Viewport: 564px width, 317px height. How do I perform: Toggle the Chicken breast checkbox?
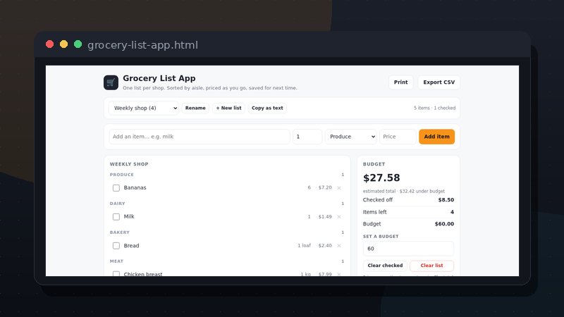point(116,274)
